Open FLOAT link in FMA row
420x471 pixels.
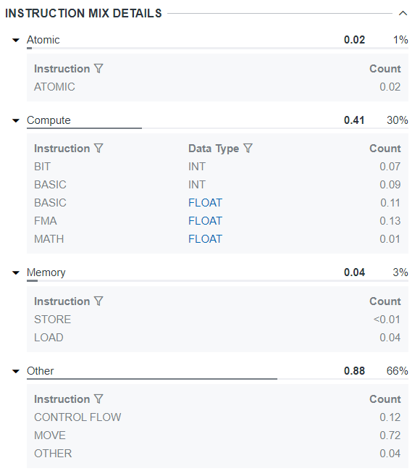tap(205, 221)
